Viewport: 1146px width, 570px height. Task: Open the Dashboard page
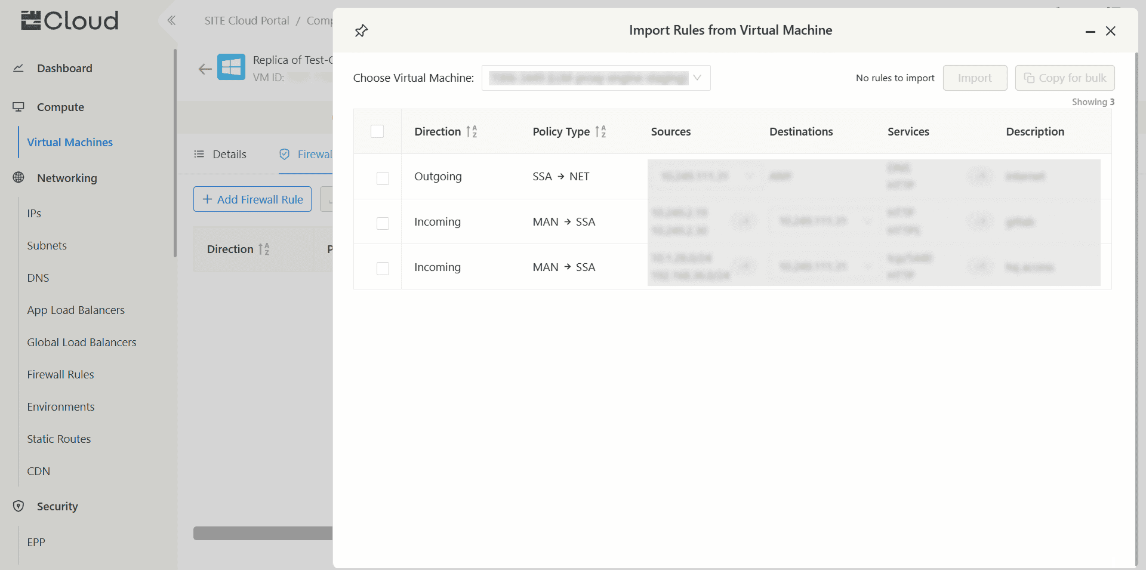(x=64, y=68)
